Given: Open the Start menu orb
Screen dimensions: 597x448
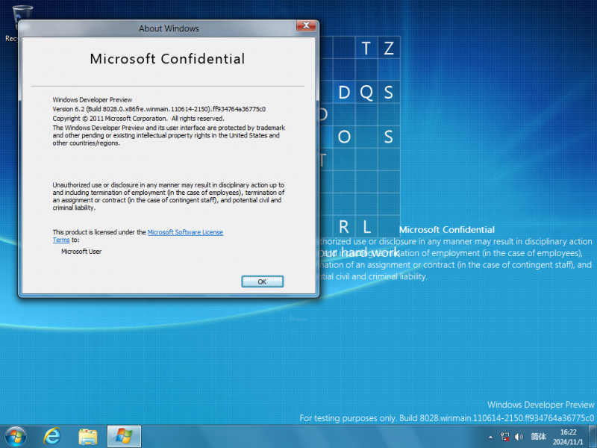Looking at the screenshot, I should 16,437.
